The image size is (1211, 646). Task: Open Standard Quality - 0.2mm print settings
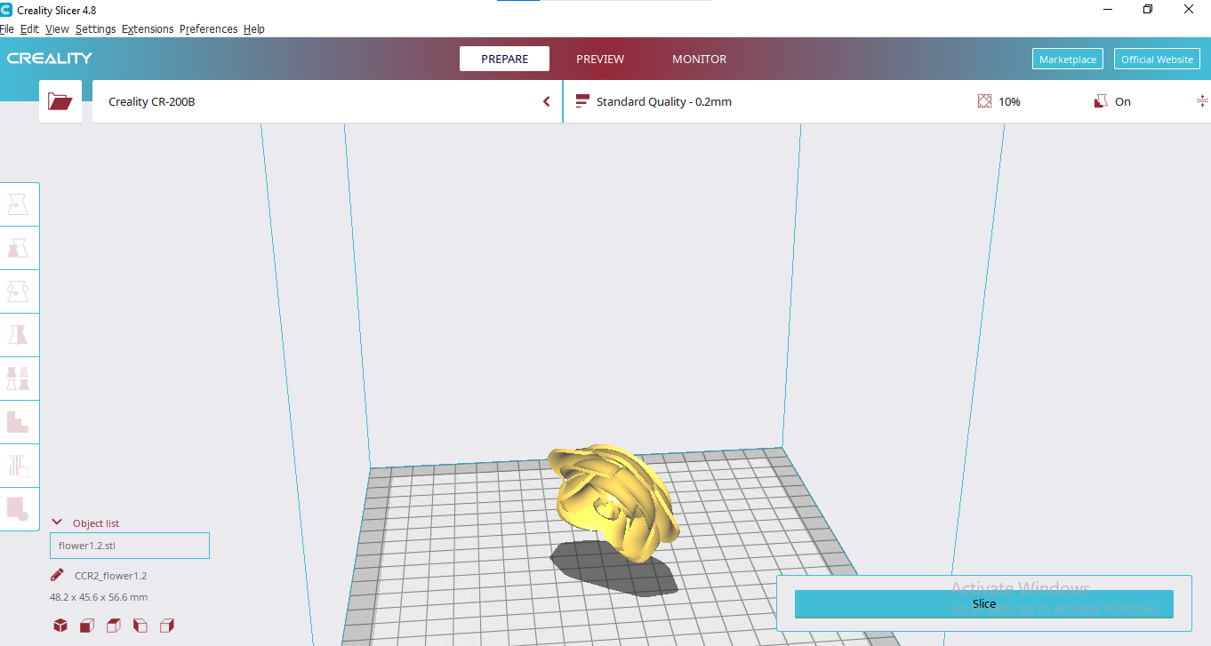664,101
